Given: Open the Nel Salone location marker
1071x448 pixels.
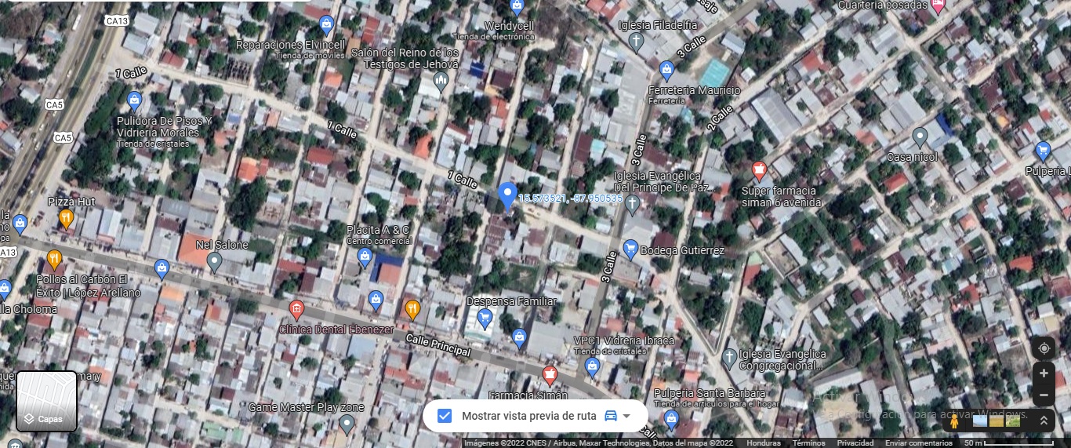Looking at the screenshot, I should [214, 262].
